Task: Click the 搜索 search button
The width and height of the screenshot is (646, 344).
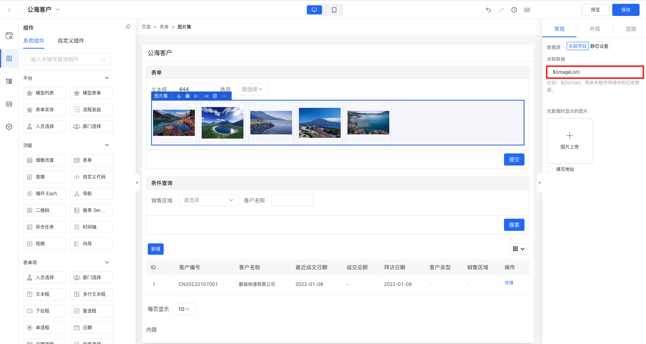Action: coord(514,225)
